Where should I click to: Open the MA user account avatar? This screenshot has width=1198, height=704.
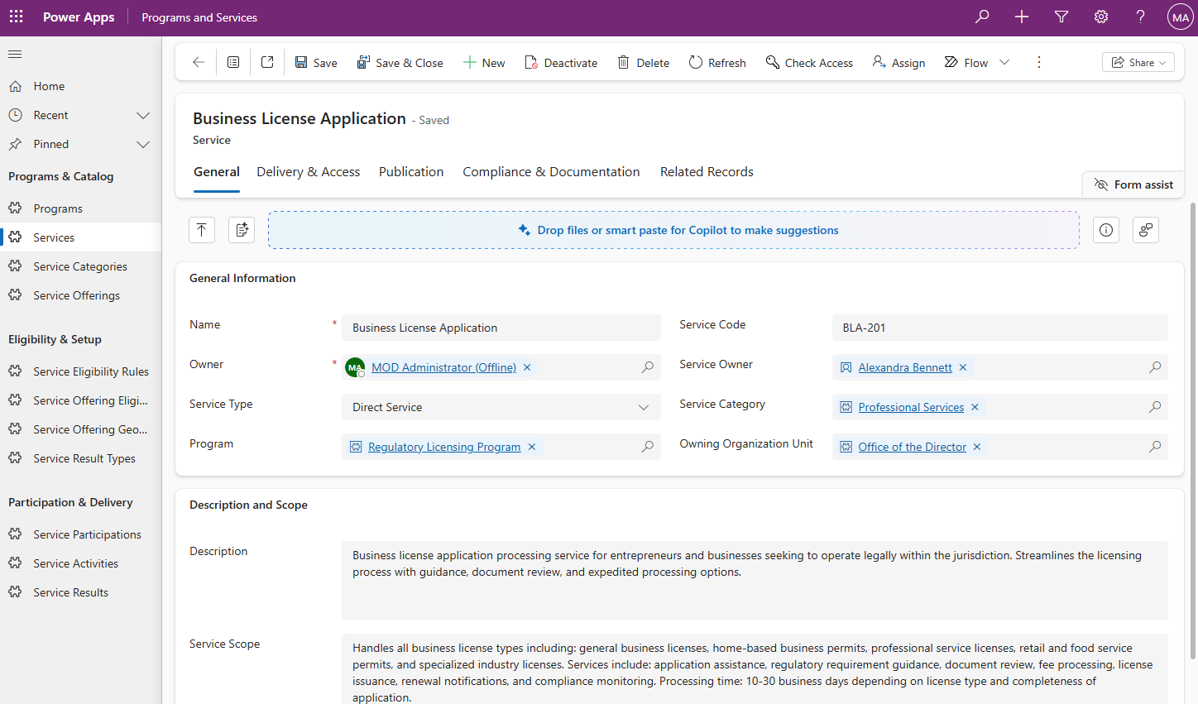coord(1181,17)
